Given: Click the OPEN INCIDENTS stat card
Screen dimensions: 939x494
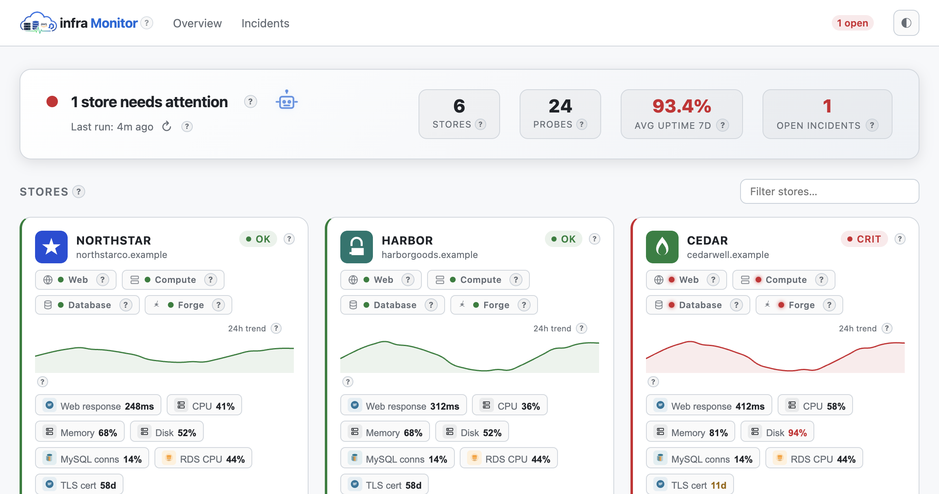Looking at the screenshot, I should [x=827, y=114].
